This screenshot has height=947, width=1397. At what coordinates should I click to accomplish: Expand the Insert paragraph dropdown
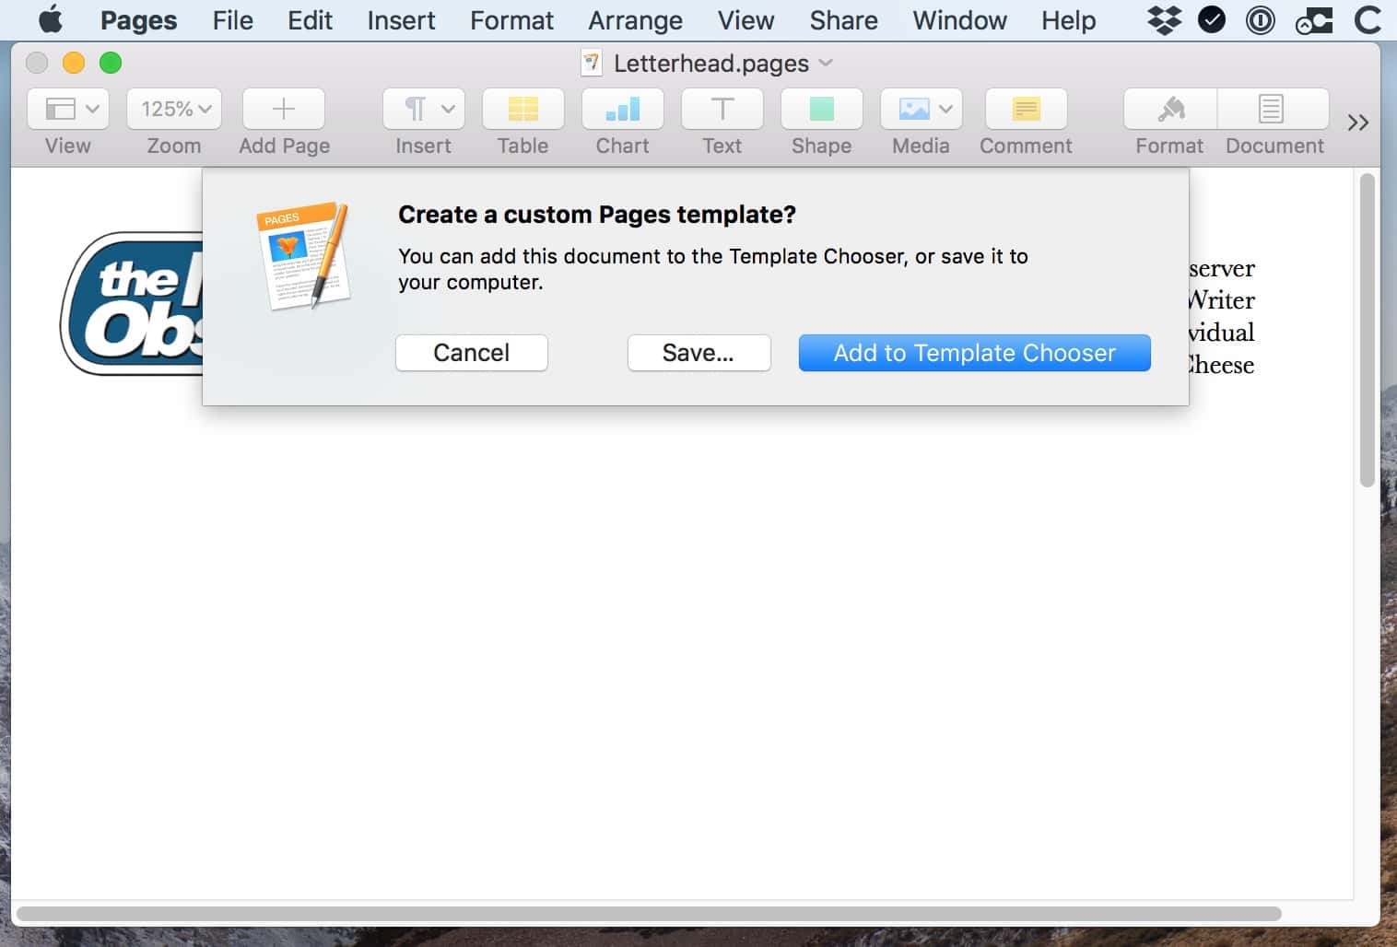423,110
